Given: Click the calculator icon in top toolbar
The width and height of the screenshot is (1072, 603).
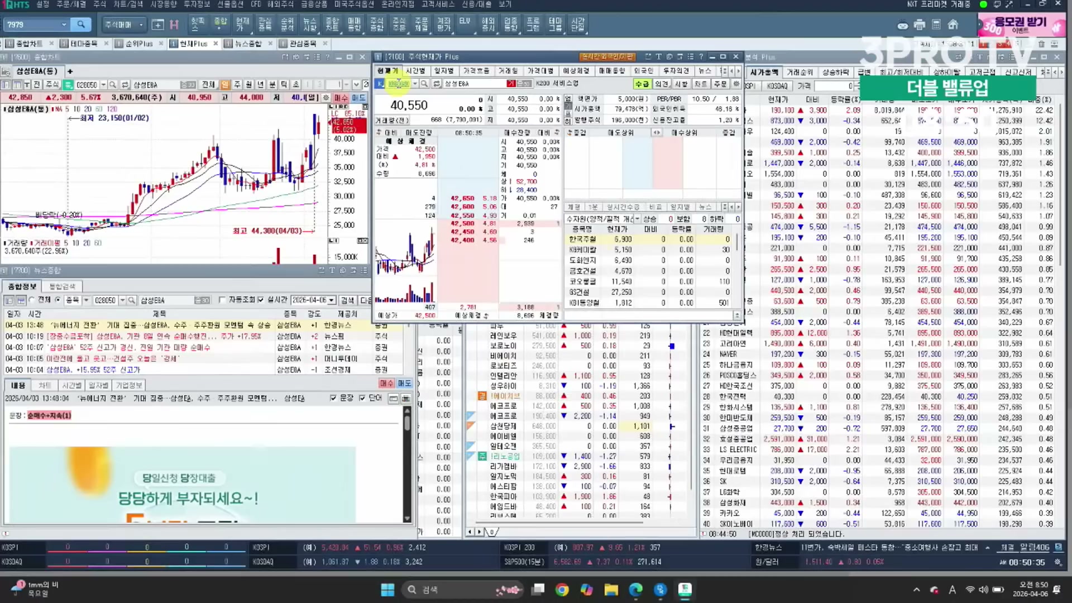Looking at the screenshot, I should [936, 25].
